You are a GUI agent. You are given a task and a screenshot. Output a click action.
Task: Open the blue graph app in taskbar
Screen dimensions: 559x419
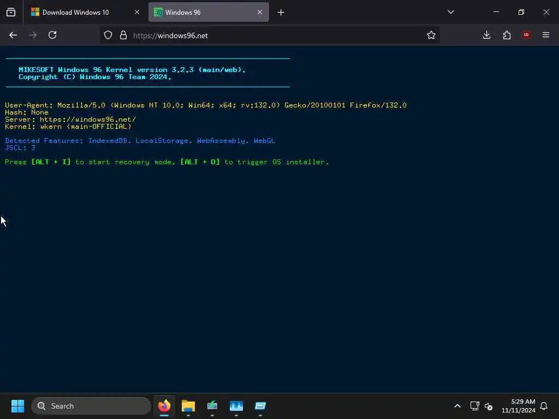[236, 406]
